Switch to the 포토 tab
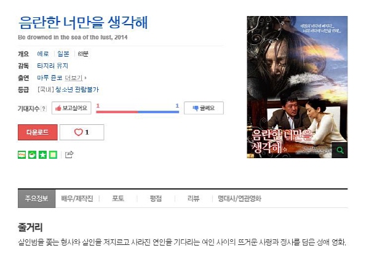This screenshot has width=369, height=256. pos(118,199)
